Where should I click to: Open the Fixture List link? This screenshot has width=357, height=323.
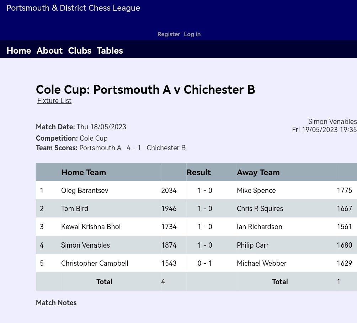pos(54,101)
